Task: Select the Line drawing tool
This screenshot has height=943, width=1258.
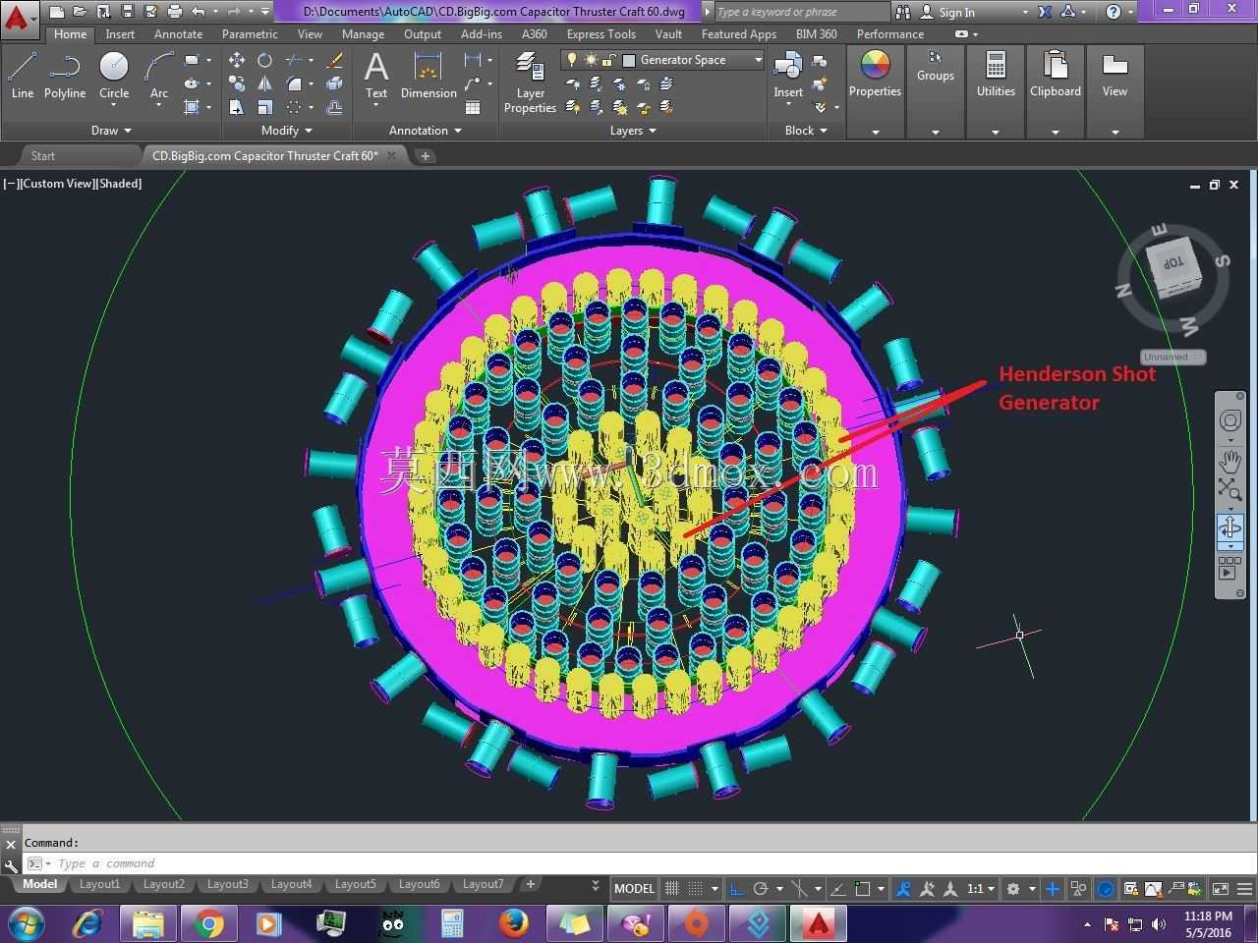Action: [x=23, y=76]
